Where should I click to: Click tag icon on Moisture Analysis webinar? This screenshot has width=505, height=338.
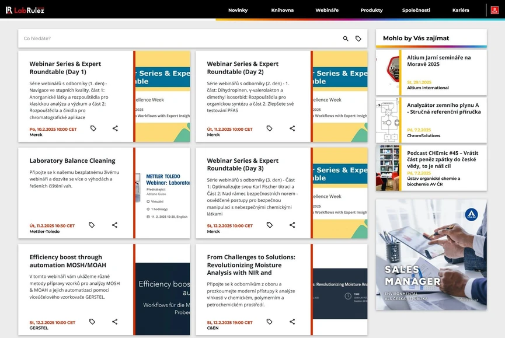(x=270, y=322)
